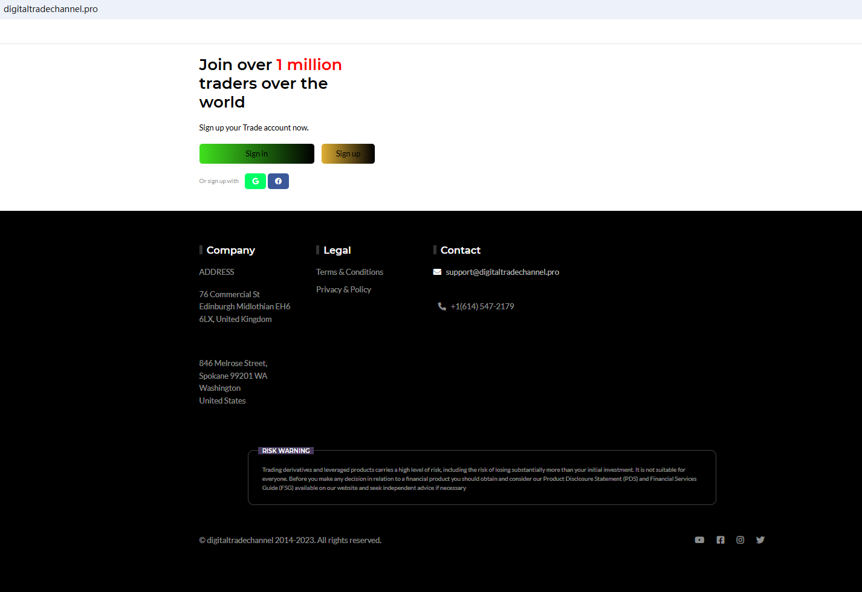Click the envelope icon beside support email

pos(437,272)
